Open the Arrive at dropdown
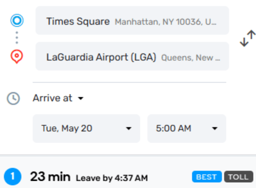The image size is (256, 188). coord(57,98)
